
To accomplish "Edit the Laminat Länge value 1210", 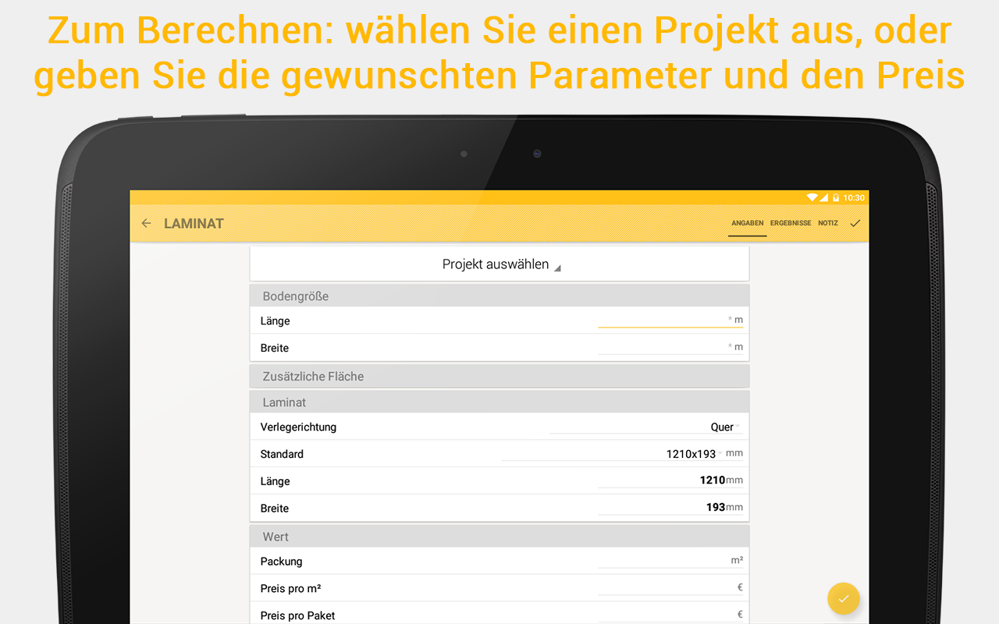I will tap(670, 480).
